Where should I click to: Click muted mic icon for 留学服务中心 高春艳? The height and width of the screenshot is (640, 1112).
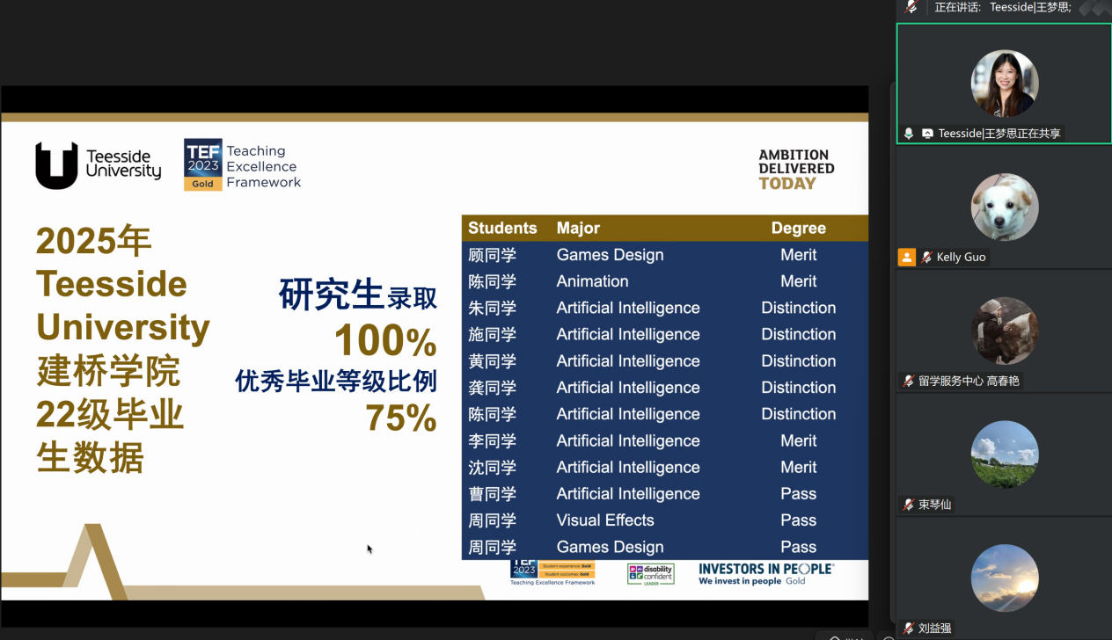tap(909, 381)
